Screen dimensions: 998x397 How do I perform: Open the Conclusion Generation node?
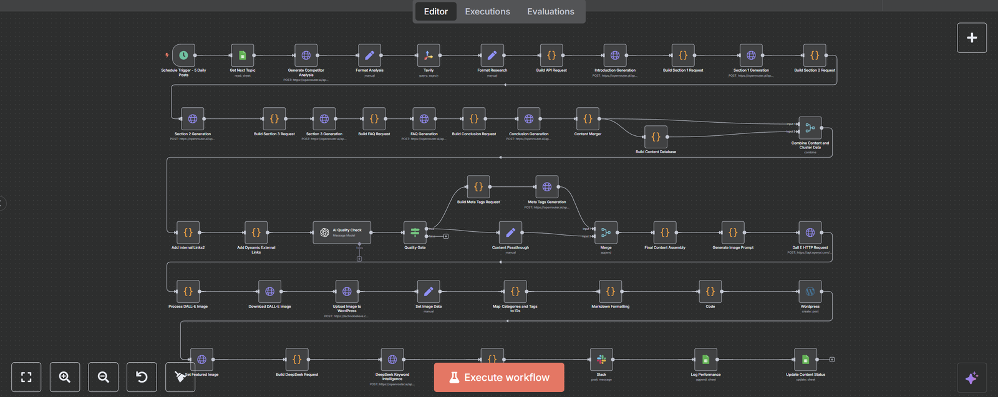pos(529,119)
